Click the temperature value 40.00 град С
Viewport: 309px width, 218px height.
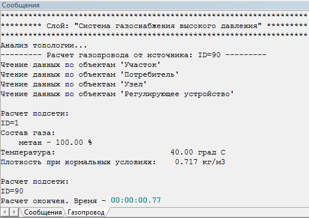point(198,152)
